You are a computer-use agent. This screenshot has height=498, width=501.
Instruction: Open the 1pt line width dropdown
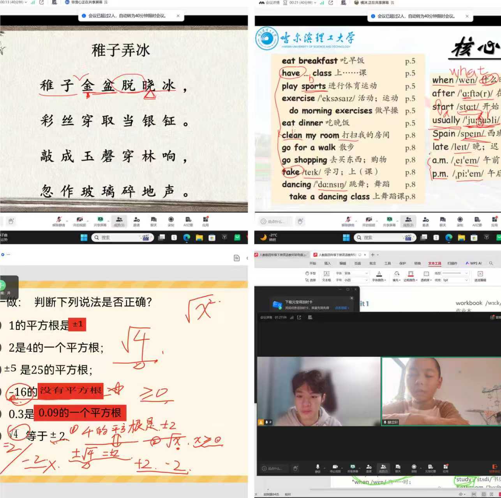point(455,280)
